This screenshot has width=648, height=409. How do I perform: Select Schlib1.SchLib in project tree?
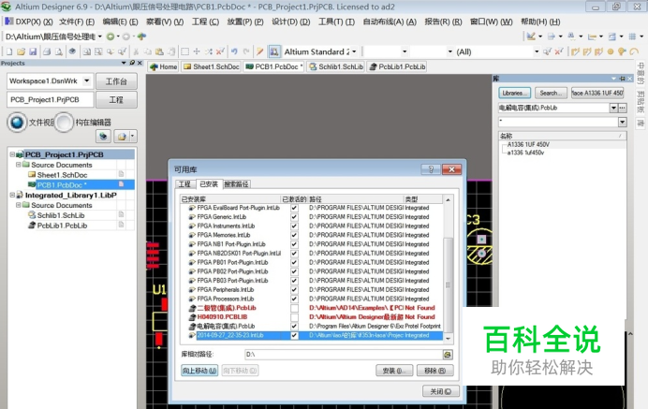(x=60, y=215)
